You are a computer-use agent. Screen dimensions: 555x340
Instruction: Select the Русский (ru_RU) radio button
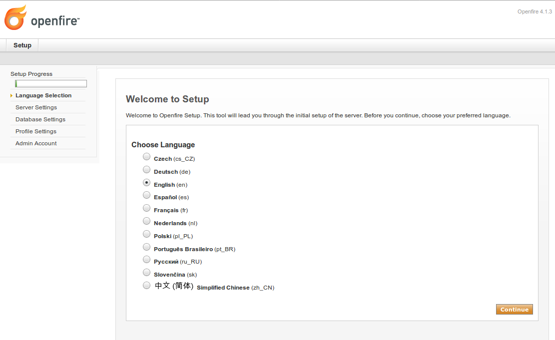pos(146,259)
